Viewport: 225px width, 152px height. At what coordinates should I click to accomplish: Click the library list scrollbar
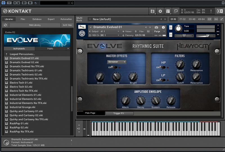pyautogui.click(x=72, y=99)
